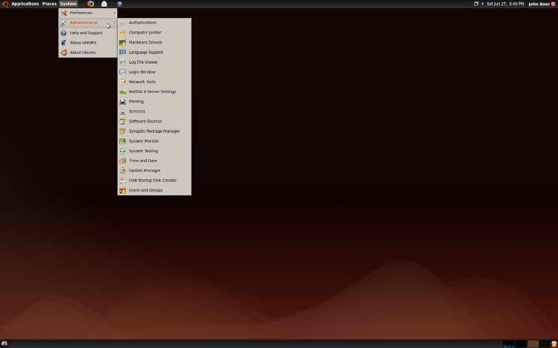The height and width of the screenshot is (348, 558).
Task: Launch Update Manager
Action: 154,170
